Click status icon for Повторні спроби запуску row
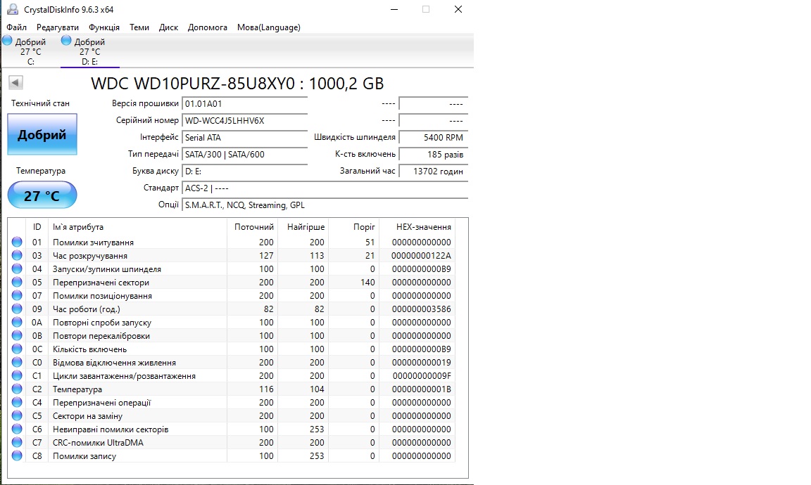 17,323
